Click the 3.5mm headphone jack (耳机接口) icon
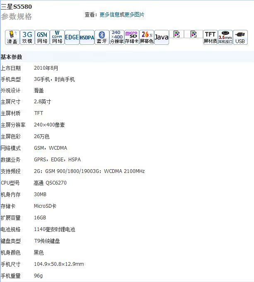The image size is (254, 282). [x=225, y=37]
